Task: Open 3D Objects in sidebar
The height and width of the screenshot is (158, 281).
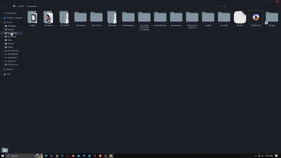Action: pos(12,26)
